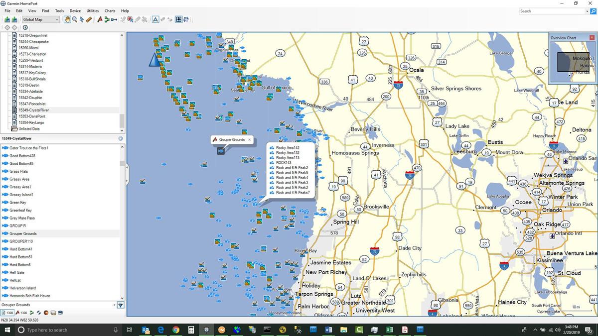
Task: Click the map rotation icon in toolbar
Action: click(186, 19)
